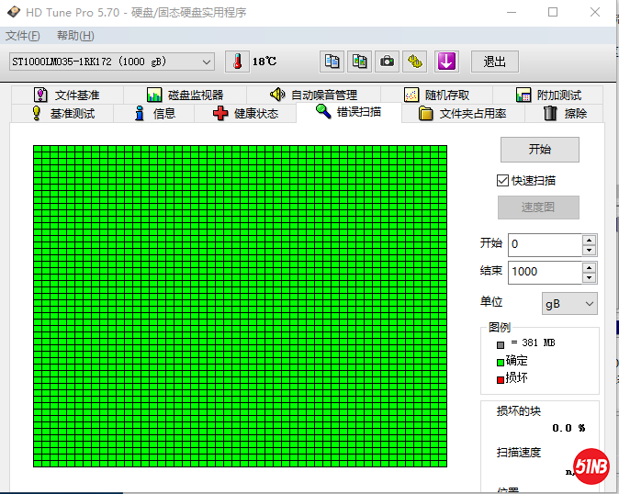This screenshot has width=619, height=494.
Task: Open the 自动噪音管理 tab
Action: pyautogui.click(x=314, y=95)
